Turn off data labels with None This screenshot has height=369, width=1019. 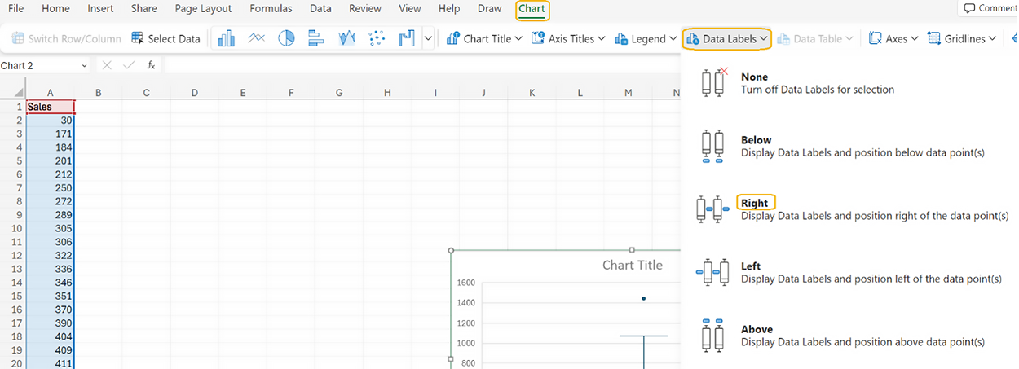tap(754, 83)
